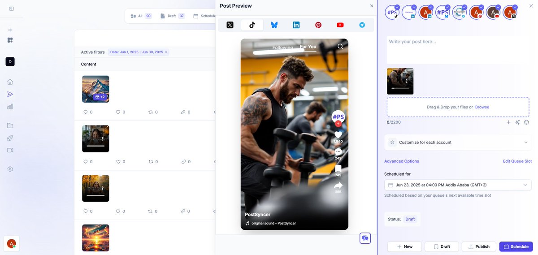Open the emoji picker
This screenshot has height=255, width=538.
(x=526, y=122)
